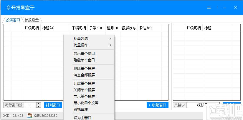Click the 子端PID column header

[97, 28]
